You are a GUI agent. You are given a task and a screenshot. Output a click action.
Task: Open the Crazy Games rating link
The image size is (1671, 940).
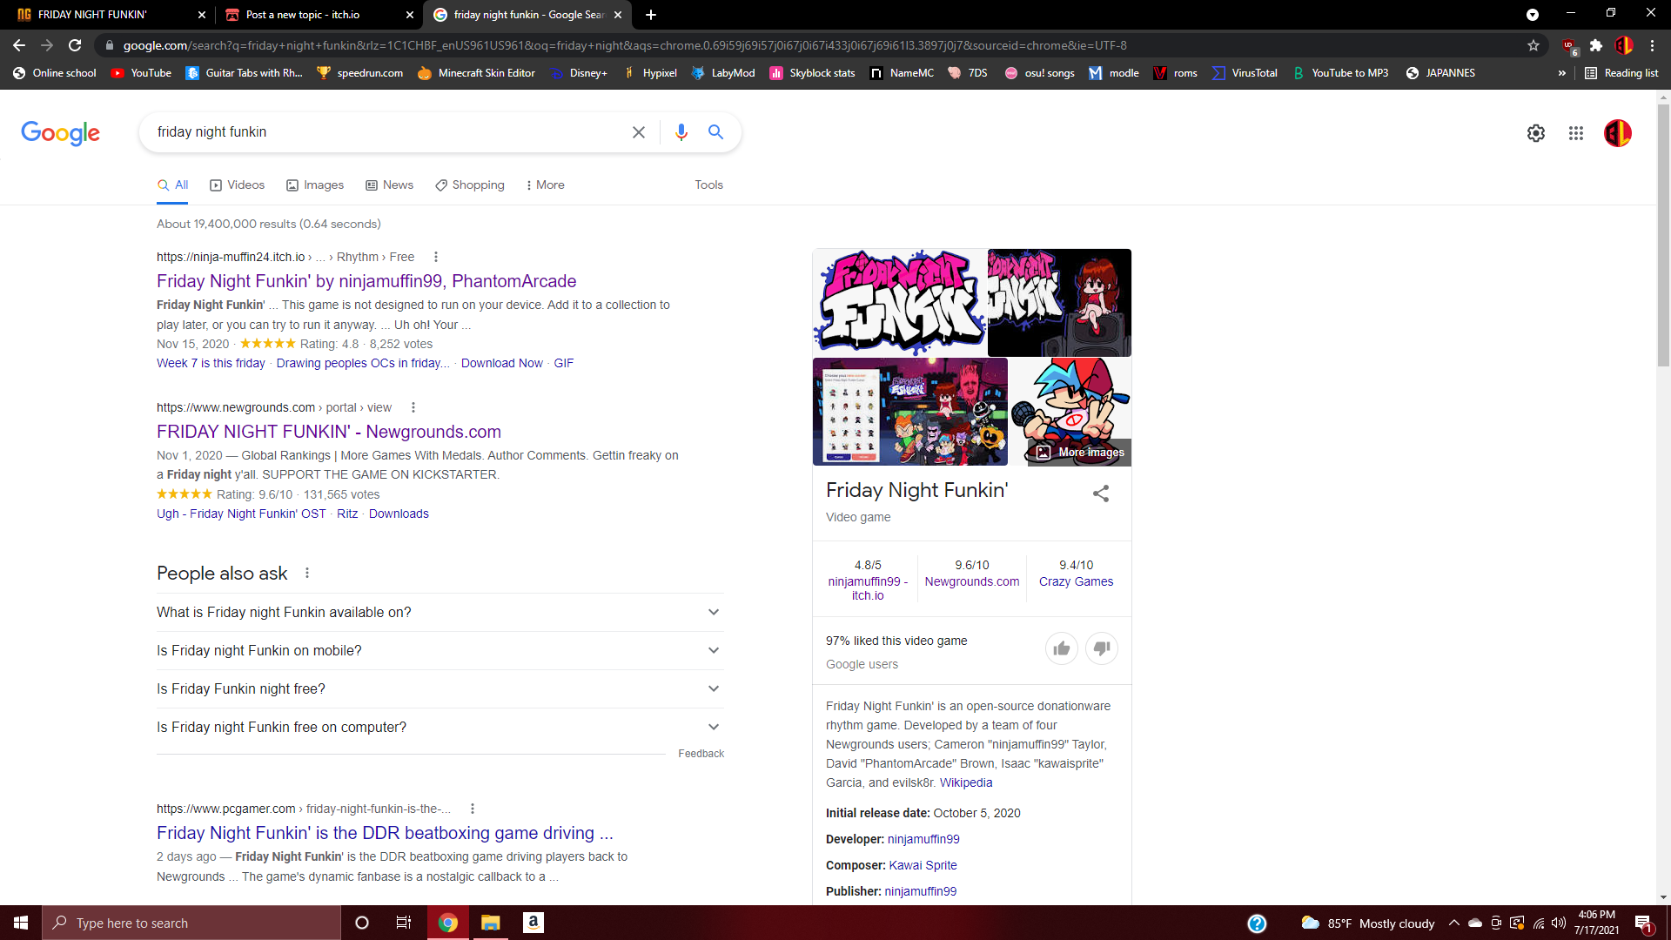point(1076,581)
